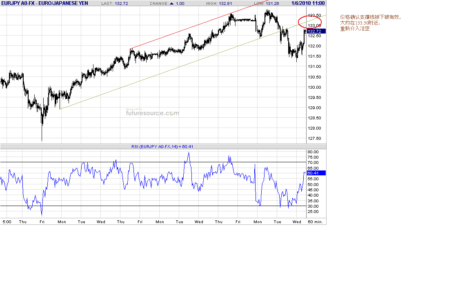Viewport: 449px width, 289px height.
Task: Click the 128.00 price axis label
Action: [314, 128]
